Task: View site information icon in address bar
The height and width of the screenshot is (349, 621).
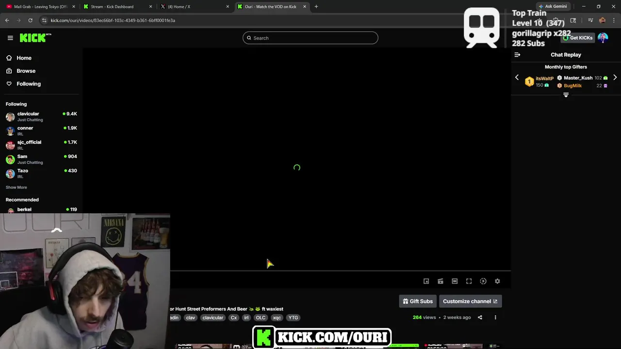Action: tap(44, 20)
